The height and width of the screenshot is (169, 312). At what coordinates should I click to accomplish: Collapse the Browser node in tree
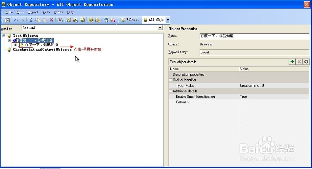(x=10, y=40)
